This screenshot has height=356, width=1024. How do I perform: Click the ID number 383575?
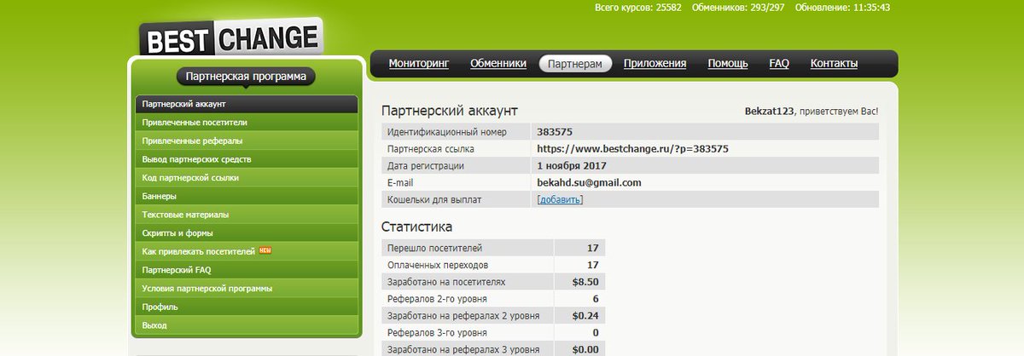pyautogui.click(x=555, y=132)
